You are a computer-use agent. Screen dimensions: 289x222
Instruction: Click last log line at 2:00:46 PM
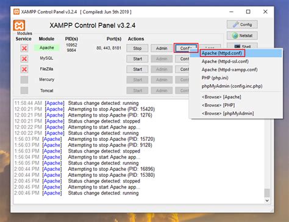tap(76, 193)
